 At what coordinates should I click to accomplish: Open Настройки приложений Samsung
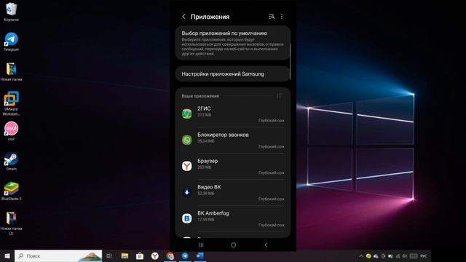pos(233,74)
